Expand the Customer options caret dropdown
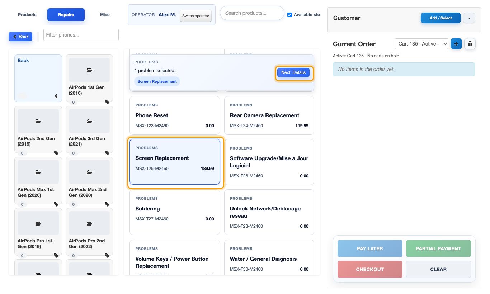Image resolution: width=490 pixels, height=294 pixels. [469, 18]
